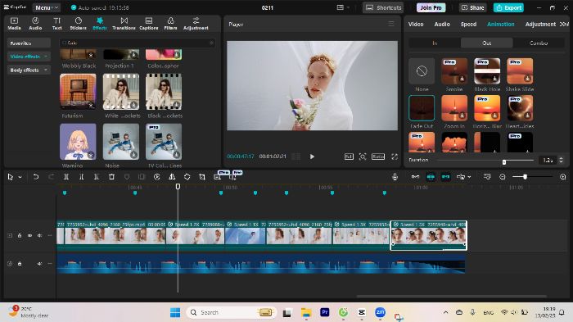
Task: Hide the video track with eye icon
Action: 30,236
